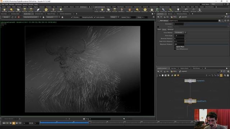This screenshot has height=129, width=230.
Task: Add a Skydome Light from the Arnold shelf
Action: pos(46,10)
